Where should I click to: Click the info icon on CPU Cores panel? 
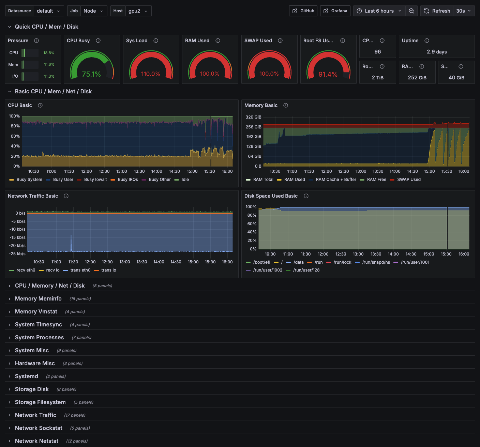tap(382, 41)
